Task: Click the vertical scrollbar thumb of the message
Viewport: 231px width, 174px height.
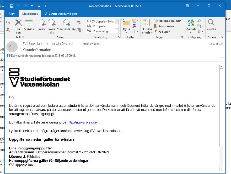Action: [x=221, y=107]
